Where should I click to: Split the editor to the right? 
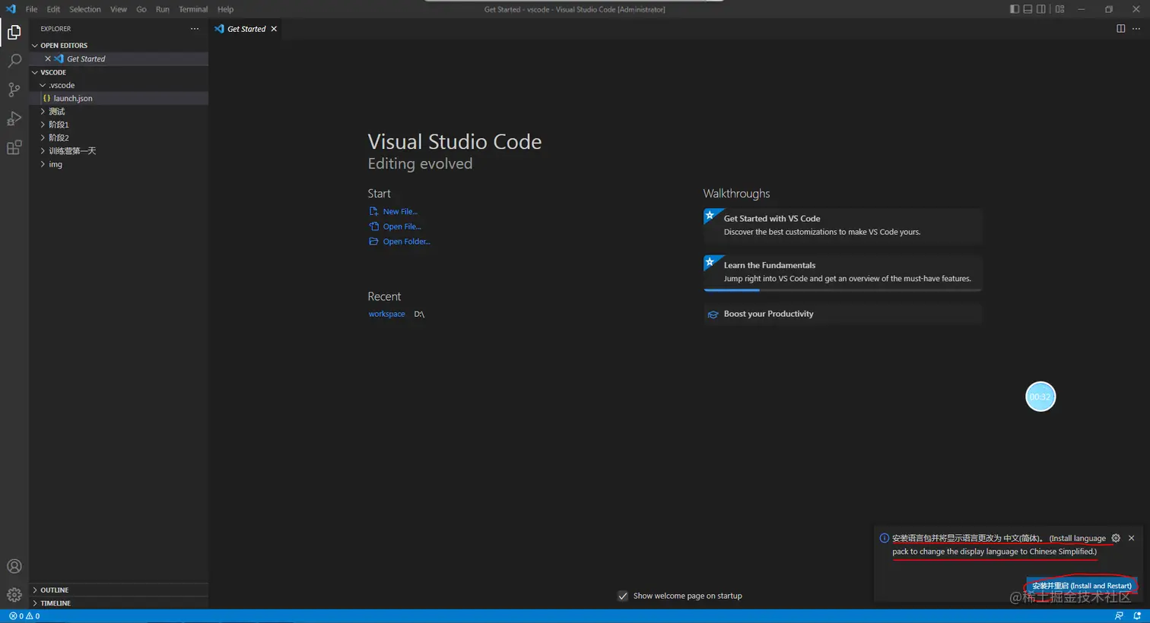1120,29
